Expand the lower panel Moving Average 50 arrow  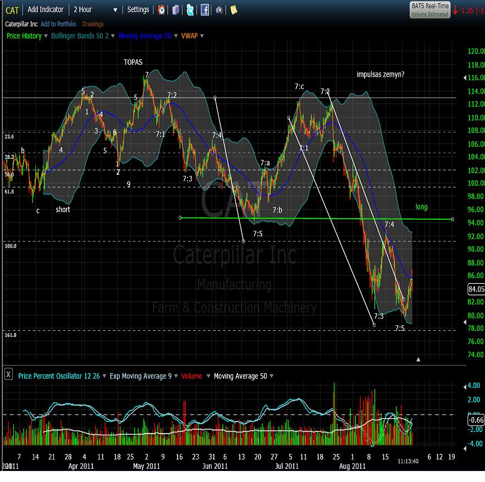[272, 376]
